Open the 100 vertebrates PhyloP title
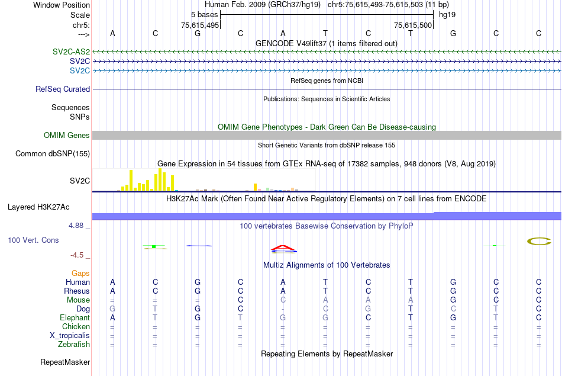 pyautogui.click(x=327, y=226)
